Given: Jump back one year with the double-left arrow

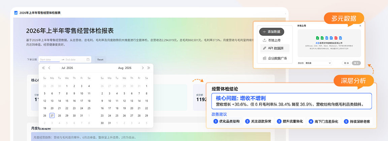Looking at the screenshot, I should click(43, 68).
